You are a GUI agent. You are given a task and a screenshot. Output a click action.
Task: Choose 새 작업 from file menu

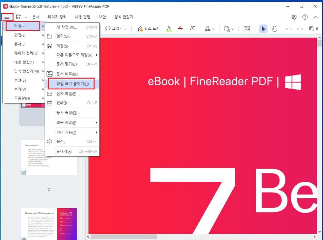pyautogui.click(x=72, y=27)
